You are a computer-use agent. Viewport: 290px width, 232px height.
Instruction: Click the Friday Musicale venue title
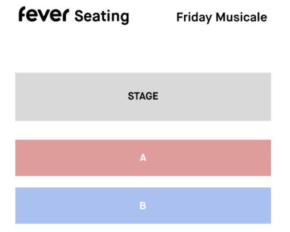[x=221, y=18]
